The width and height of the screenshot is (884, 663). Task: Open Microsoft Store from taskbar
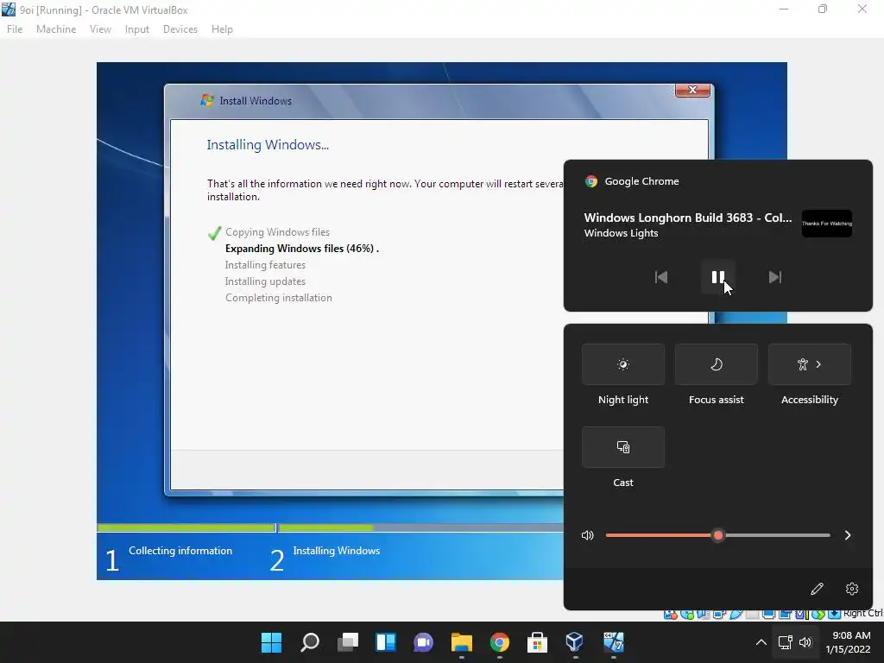537,642
